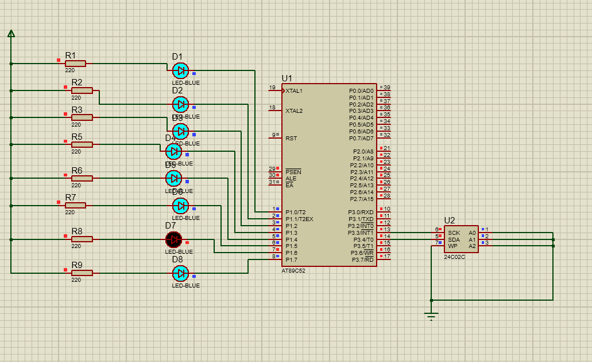Click the P1.7 pin label
The width and height of the screenshot is (592, 362).
pyautogui.click(x=291, y=260)
